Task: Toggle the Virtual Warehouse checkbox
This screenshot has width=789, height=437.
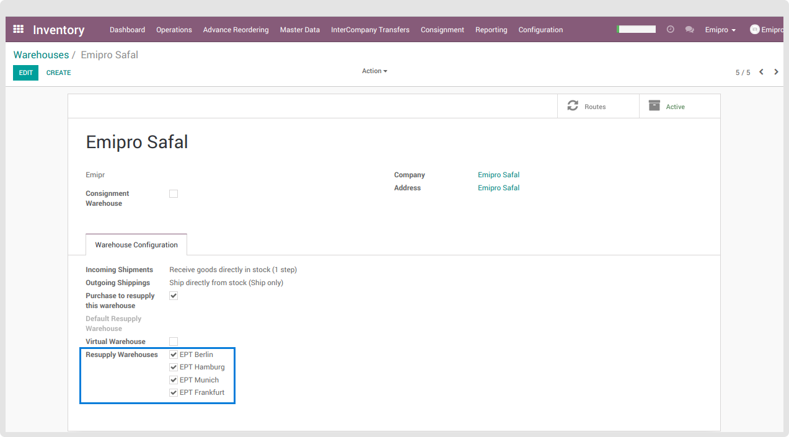Action: (x=174, y=342)
